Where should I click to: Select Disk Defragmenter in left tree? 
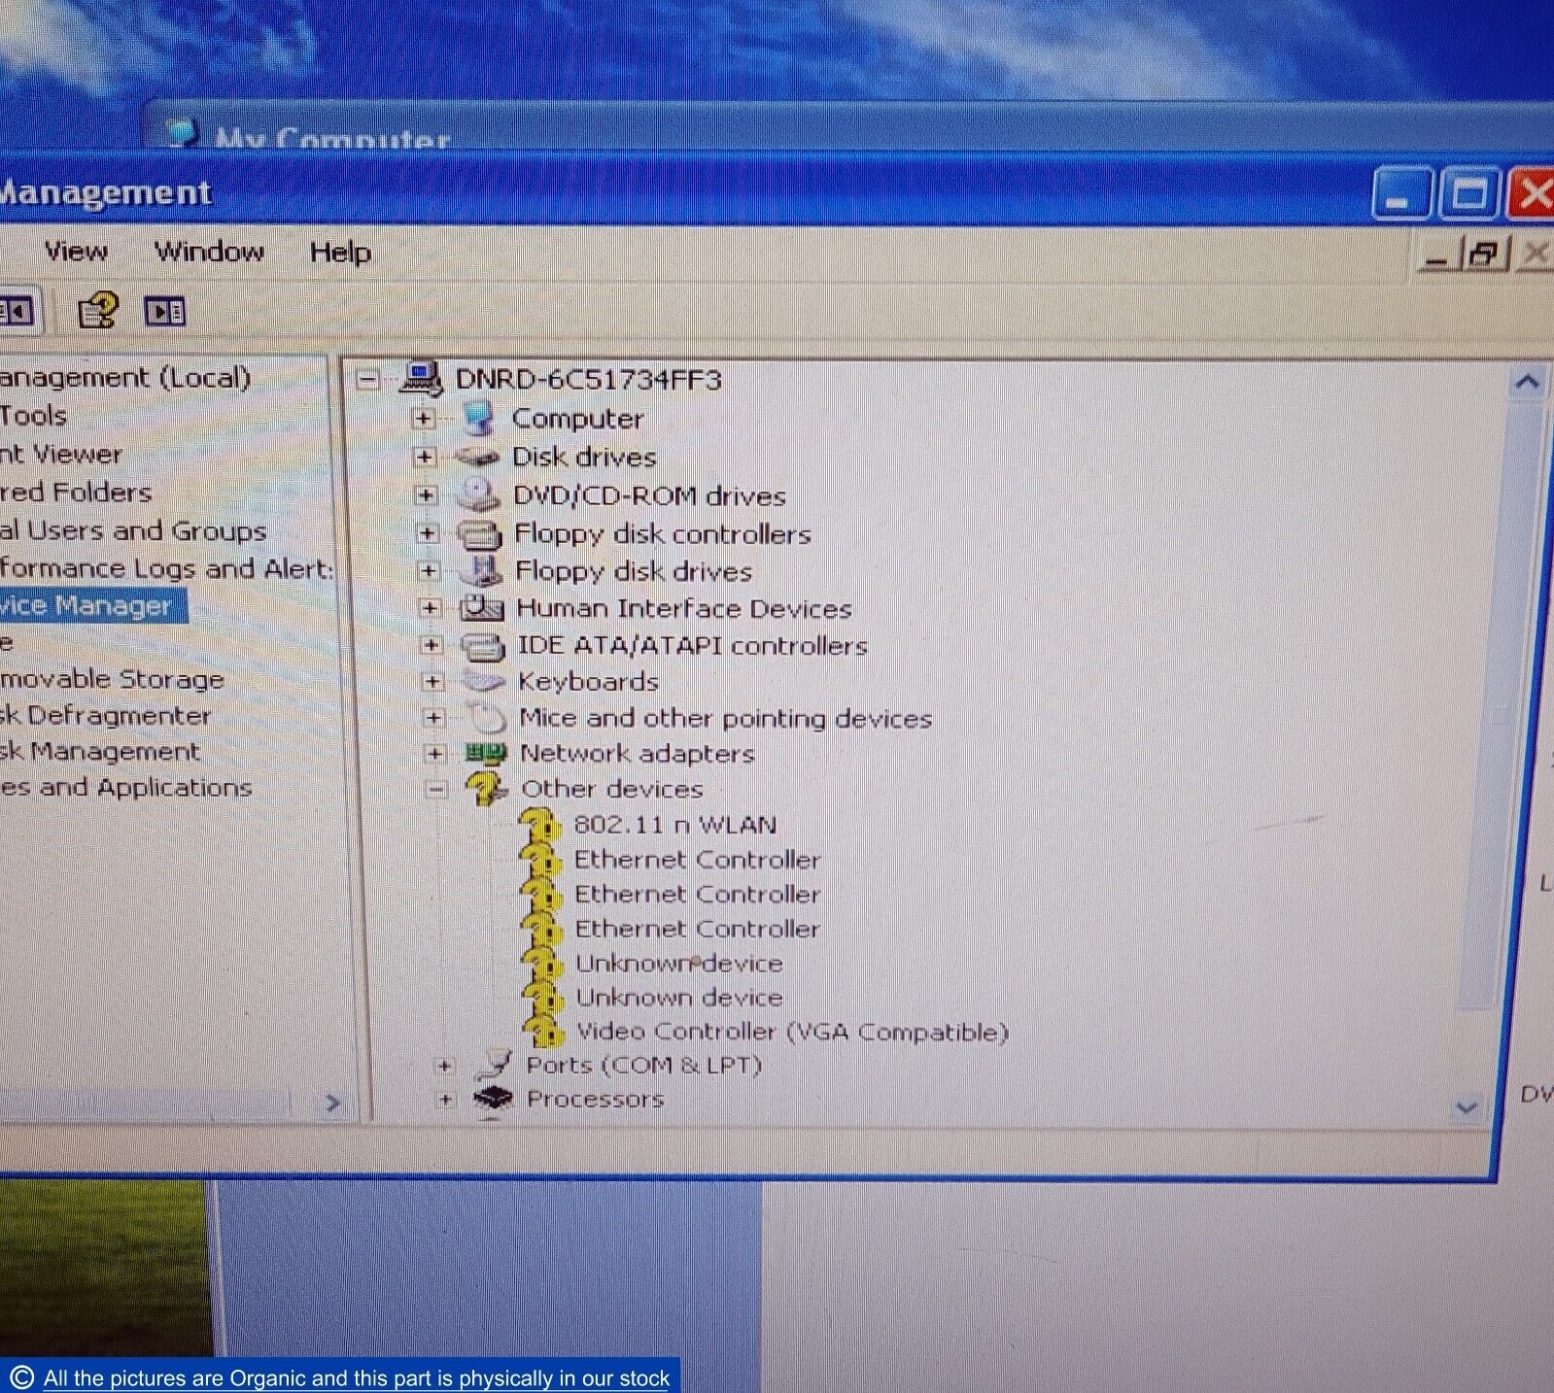[105, 716]
